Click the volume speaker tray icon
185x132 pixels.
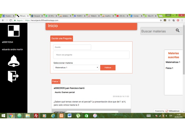(x=166, y=116)
